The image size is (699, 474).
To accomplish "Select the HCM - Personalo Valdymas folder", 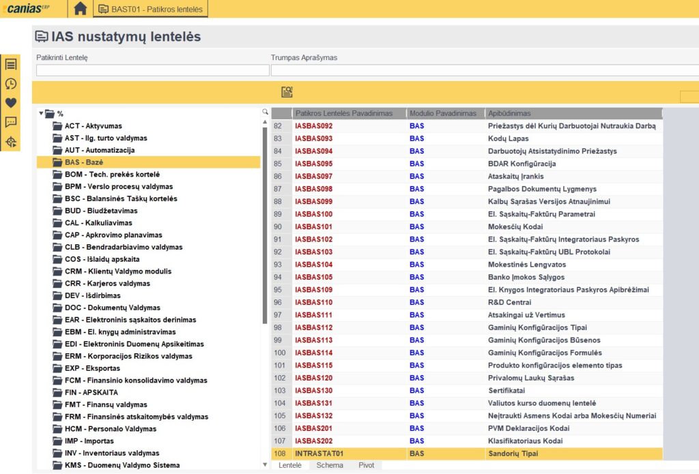I will (110, 429).
